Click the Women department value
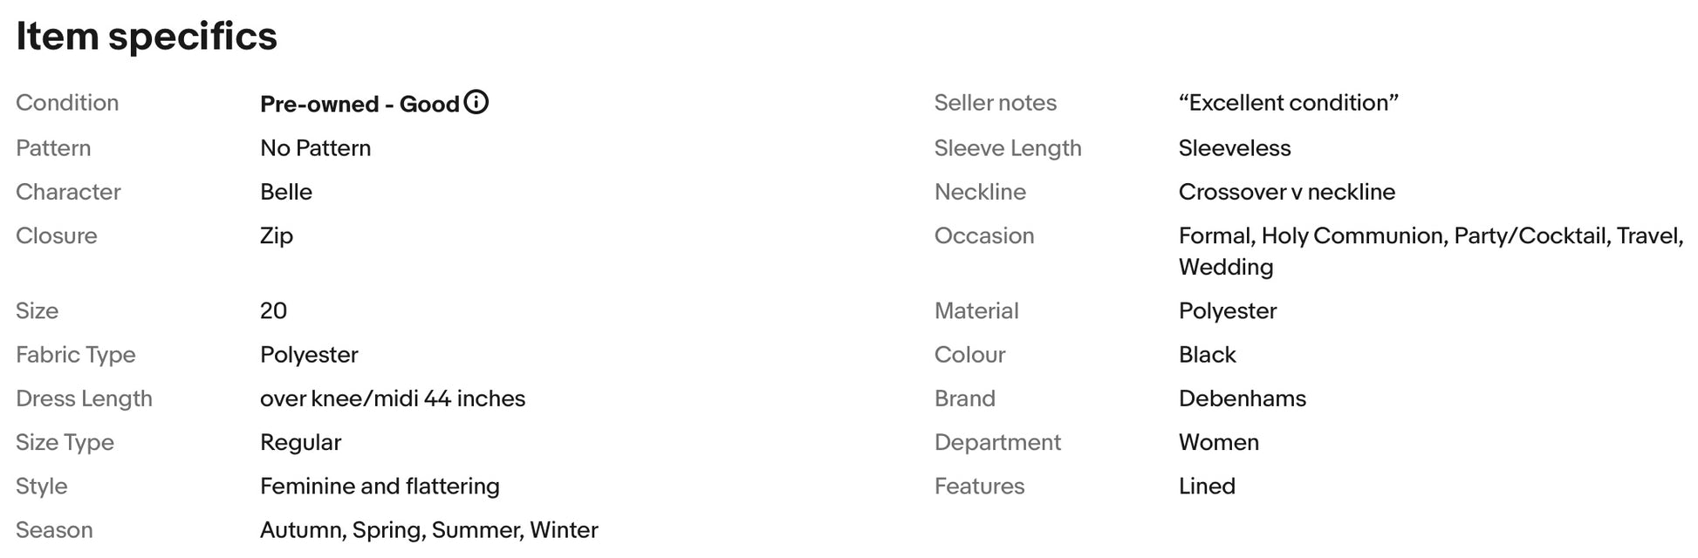The image size is (1698, 558). point(1218,442)
